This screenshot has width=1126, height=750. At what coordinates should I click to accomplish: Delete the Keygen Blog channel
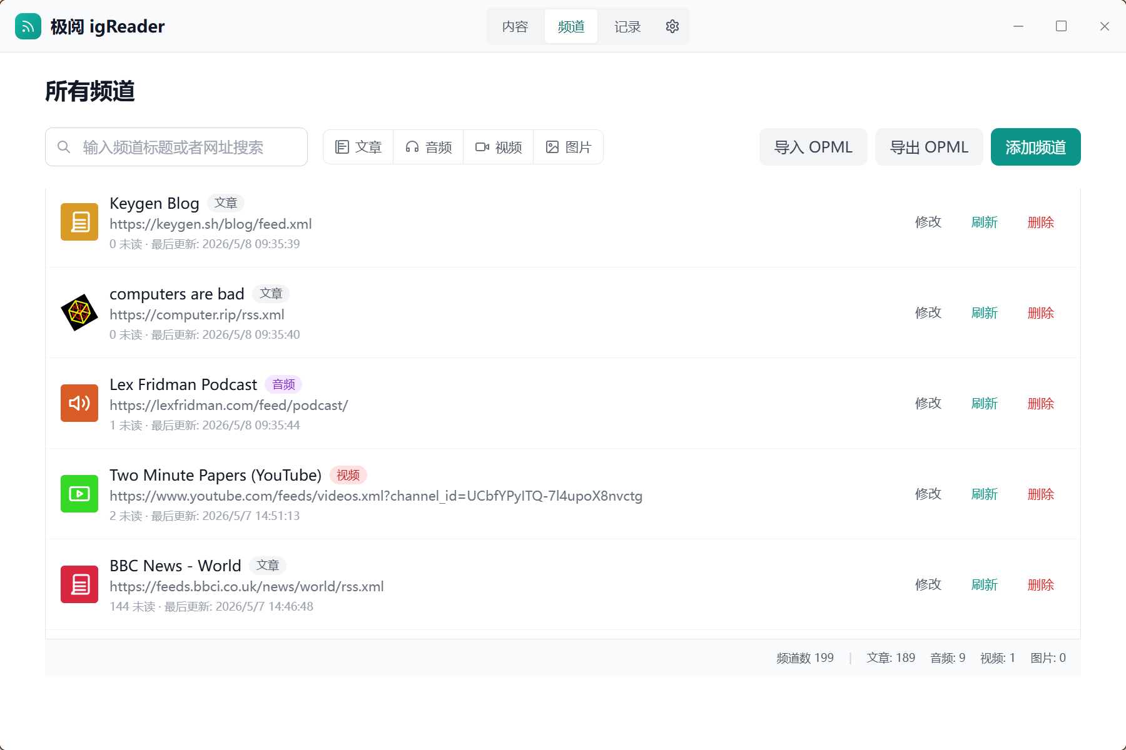(x=1041, y=222)
